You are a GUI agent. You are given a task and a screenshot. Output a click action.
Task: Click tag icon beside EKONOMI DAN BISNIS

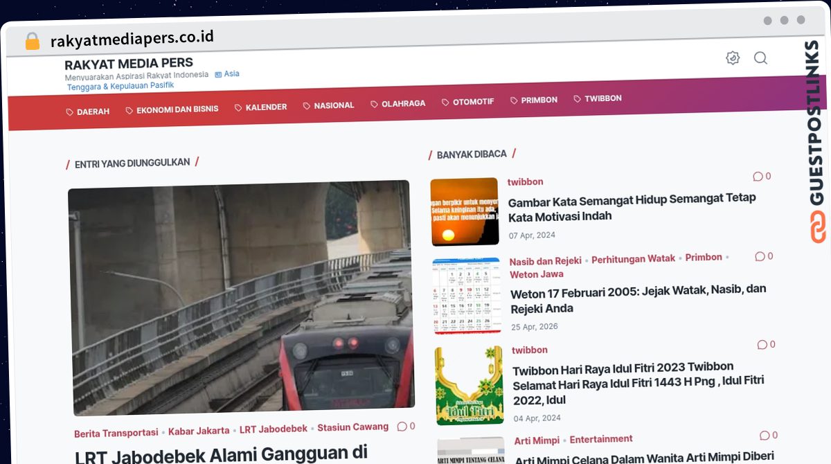(x=129, y=110)
